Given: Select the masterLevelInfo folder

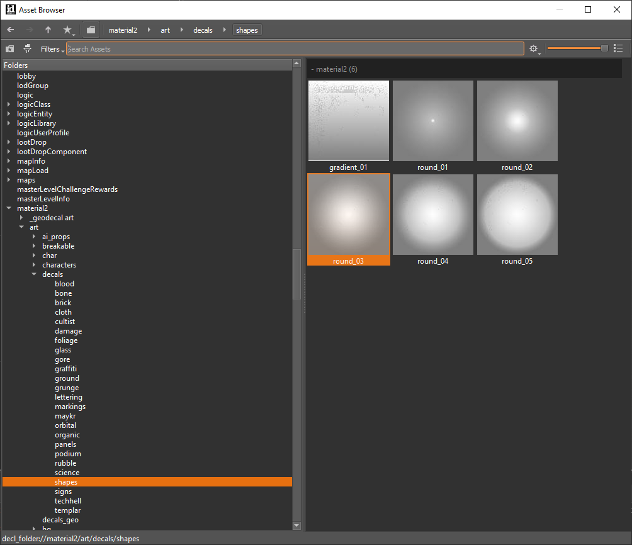Looking at the screenshot, I should (43, 199).
